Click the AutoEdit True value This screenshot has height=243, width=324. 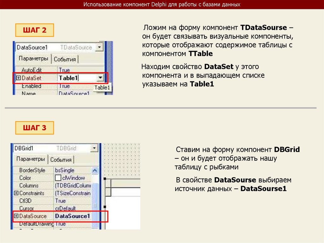coord(64,70)
